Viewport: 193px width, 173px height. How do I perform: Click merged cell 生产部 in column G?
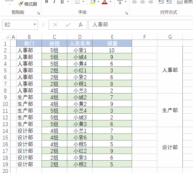(x=170, y=110)
